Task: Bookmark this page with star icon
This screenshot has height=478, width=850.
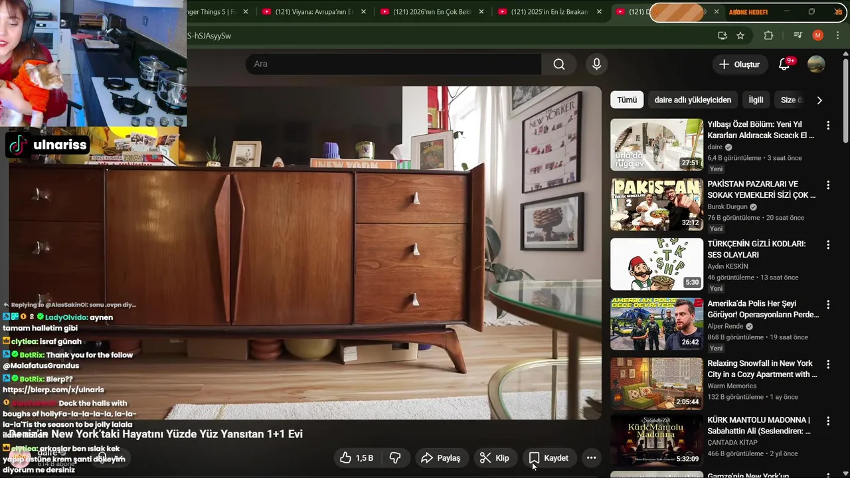Action: 740,35
